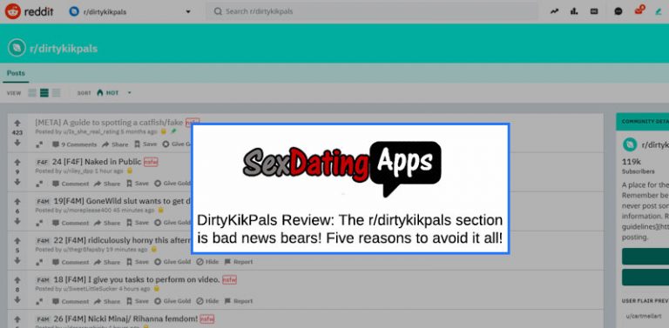
Task: Give Gold to the u/SweetLittleSucker post
Action: (172, 301)
